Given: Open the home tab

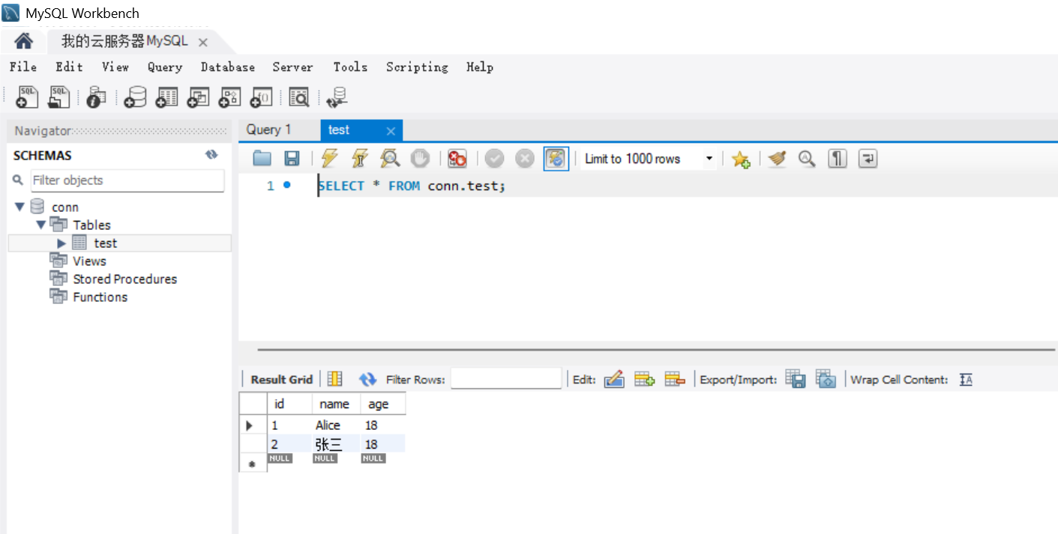Looking at the screenshot, I should (x=24, y=41).
